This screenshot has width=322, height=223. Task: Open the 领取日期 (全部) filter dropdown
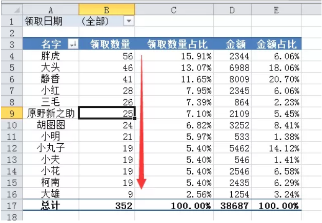[x=129, y=21]
